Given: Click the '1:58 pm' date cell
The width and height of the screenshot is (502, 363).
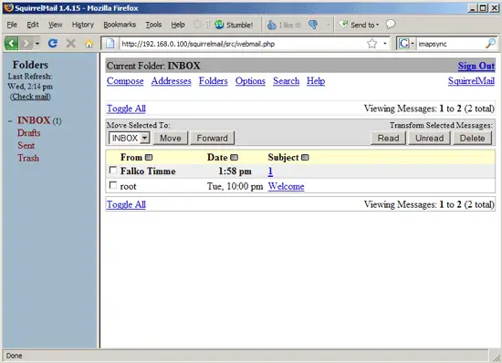Looking at the screenshot, I should coord(235,171).
